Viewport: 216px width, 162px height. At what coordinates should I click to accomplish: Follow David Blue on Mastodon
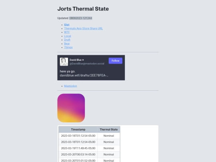116,61
